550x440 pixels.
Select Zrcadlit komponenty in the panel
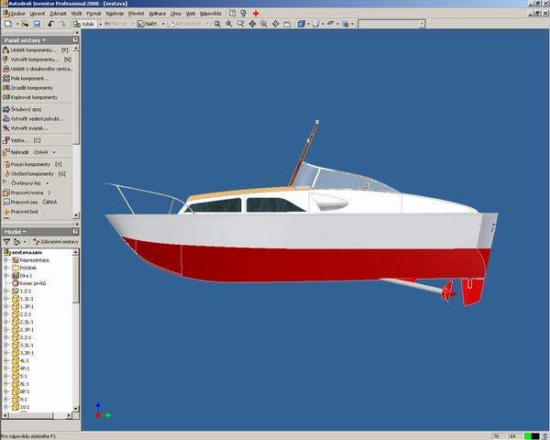(33, 88)
